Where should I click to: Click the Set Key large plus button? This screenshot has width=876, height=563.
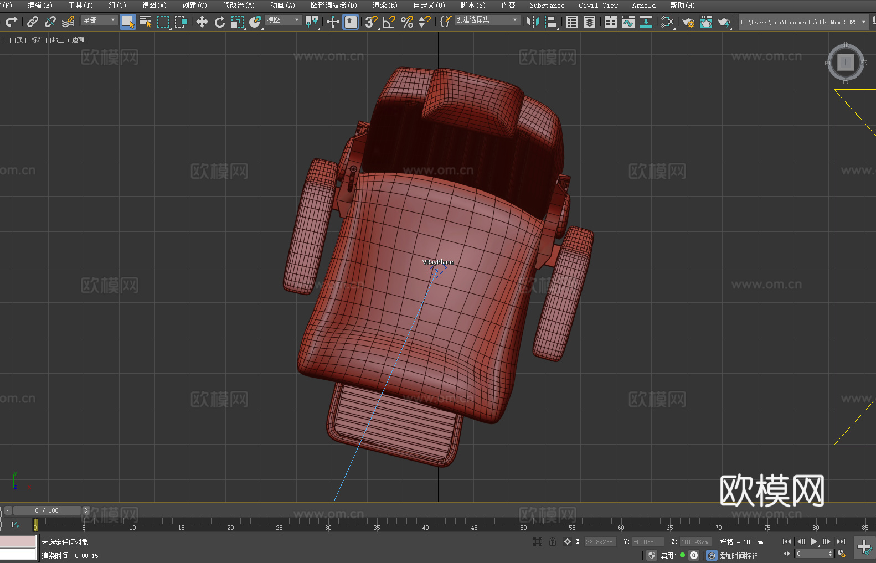[864, 547]
